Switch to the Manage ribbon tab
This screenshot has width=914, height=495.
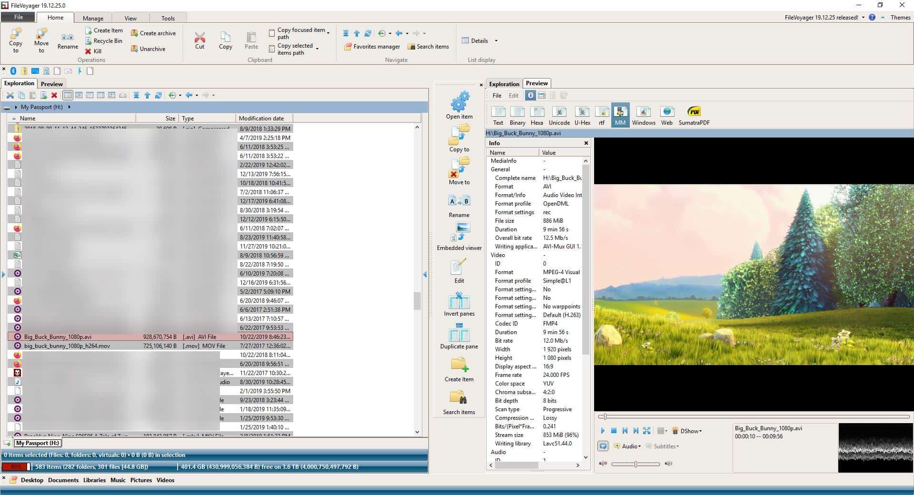tap(93, 18)
